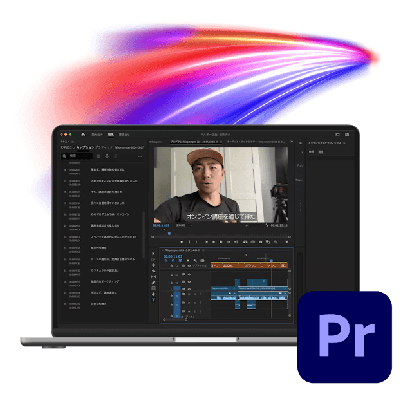Open the Program monitor tab

pyautogui.click(x=196, y=142)
